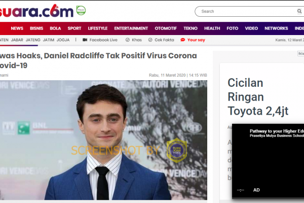The width and height of the screenshot is (304, 203).
Task: Switch to the TEKNO category
Action: (x=191, y=28)
